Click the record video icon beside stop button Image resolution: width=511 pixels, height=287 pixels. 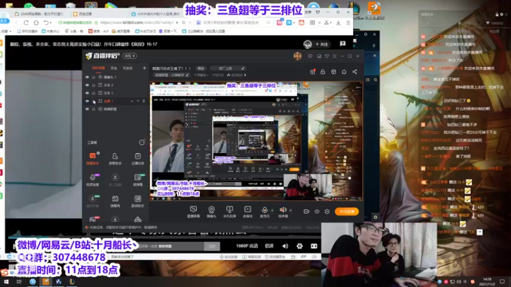point(307,212)
